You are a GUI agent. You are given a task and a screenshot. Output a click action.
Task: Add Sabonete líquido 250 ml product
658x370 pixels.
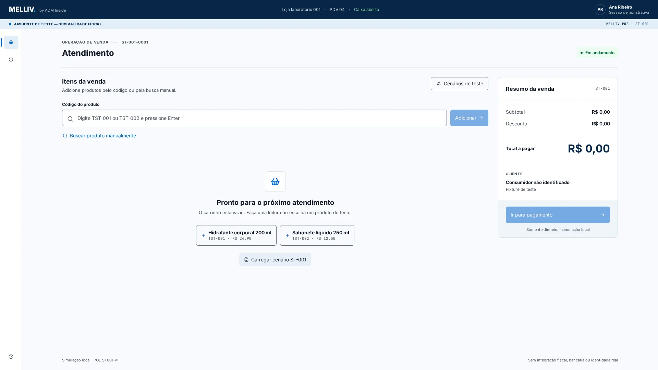click(317, 235)
